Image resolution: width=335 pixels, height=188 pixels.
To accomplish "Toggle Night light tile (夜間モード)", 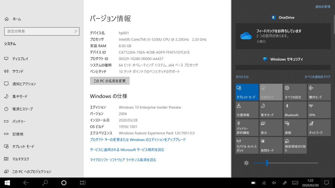I will pos(271,145).
